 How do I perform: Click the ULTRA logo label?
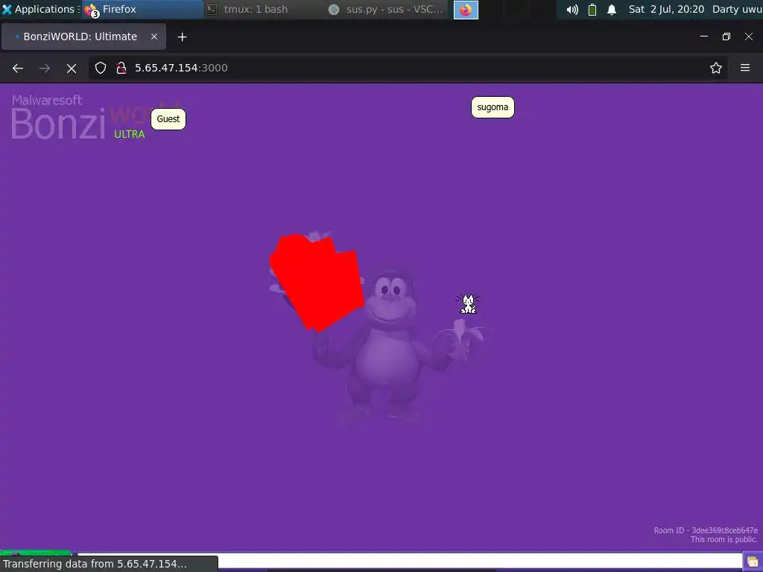tap(130, 134)
